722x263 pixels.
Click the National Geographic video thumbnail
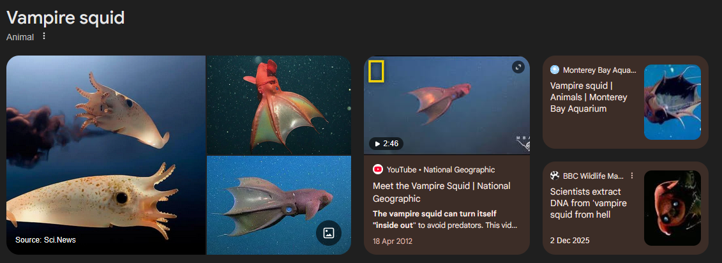[447, 105]
